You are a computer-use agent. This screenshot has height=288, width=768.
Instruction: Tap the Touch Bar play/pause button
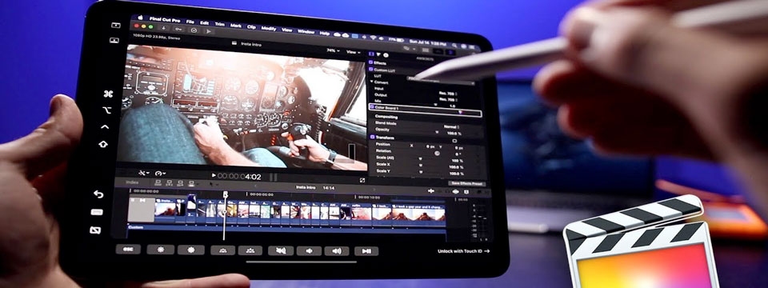(x=366, y=251)
